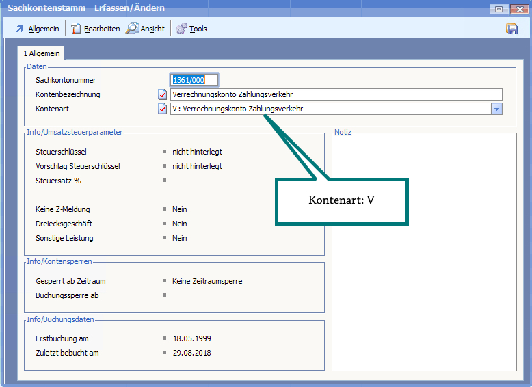Close the Sachkontenstamm window
Viewport: 532px width, 387px height.
[x=520, y=8]
